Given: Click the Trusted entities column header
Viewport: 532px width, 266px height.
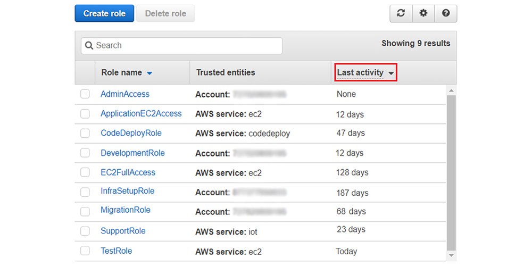Looking at the screenshot, I should click(x=226, y=72).
